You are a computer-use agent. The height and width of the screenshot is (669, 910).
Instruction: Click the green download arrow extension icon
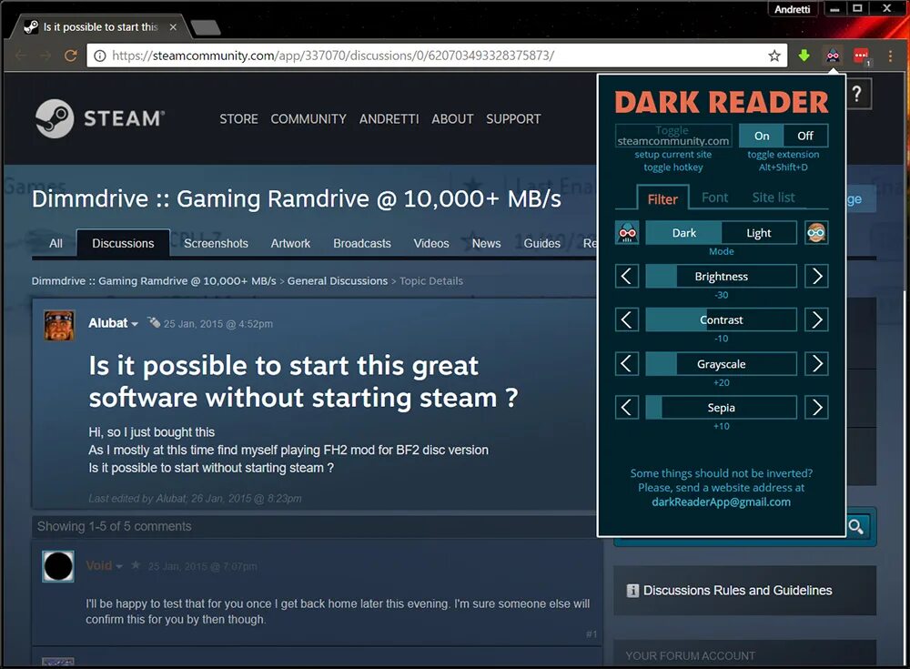804,56
